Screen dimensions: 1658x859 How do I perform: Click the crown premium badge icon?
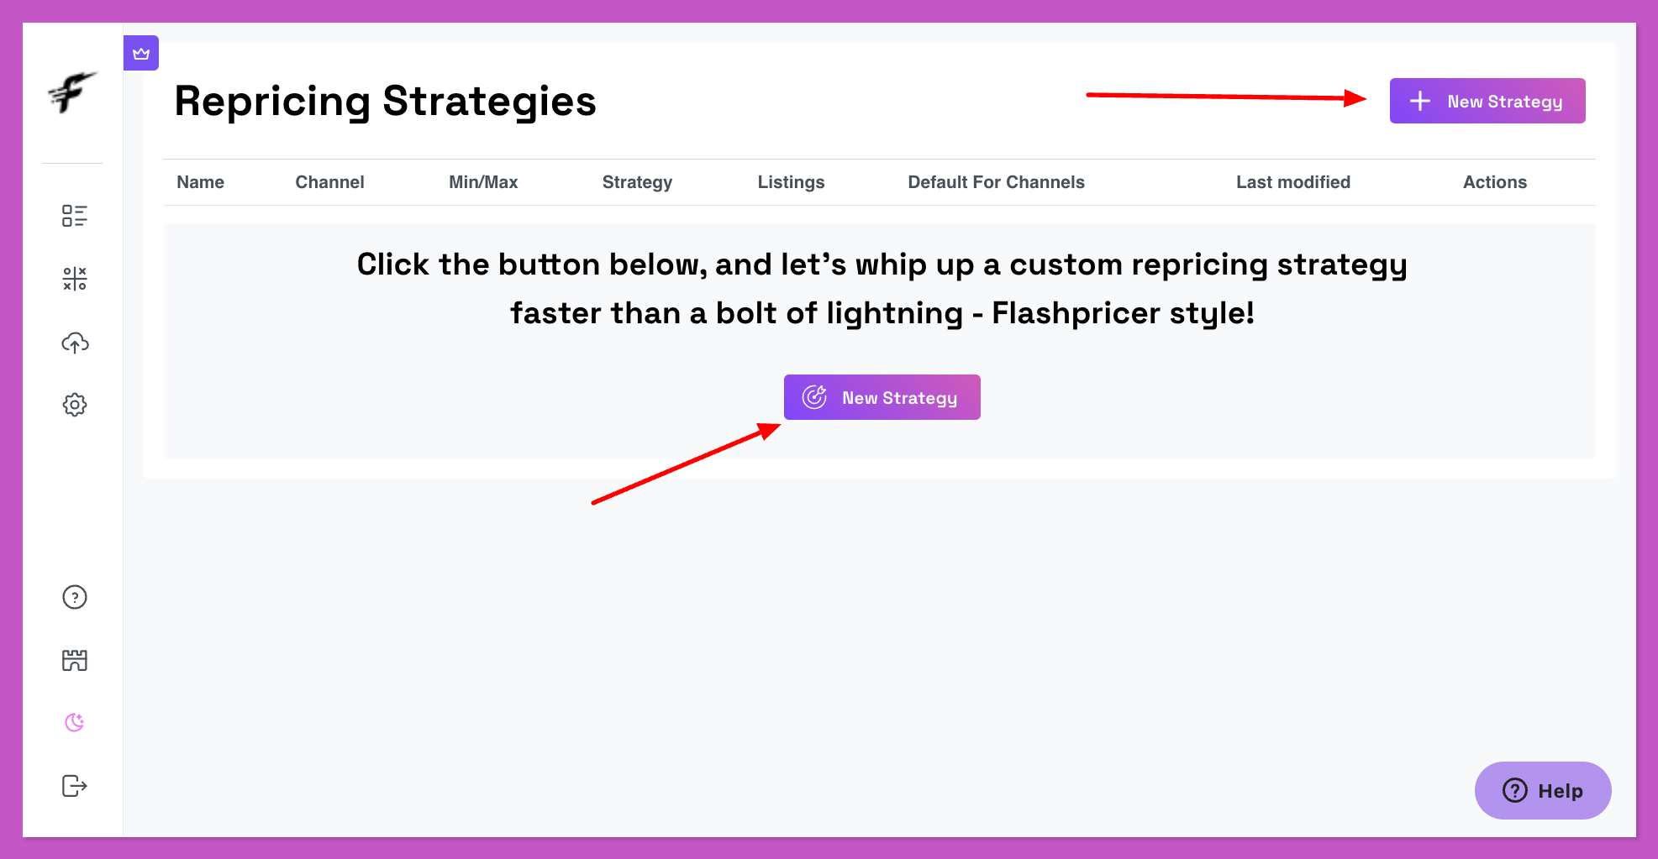(x=141, y=53)
